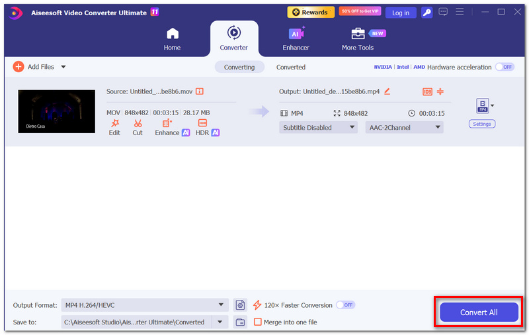
Task: Click the AMD label
Action: pyautogui.click(x=419, y=67)
